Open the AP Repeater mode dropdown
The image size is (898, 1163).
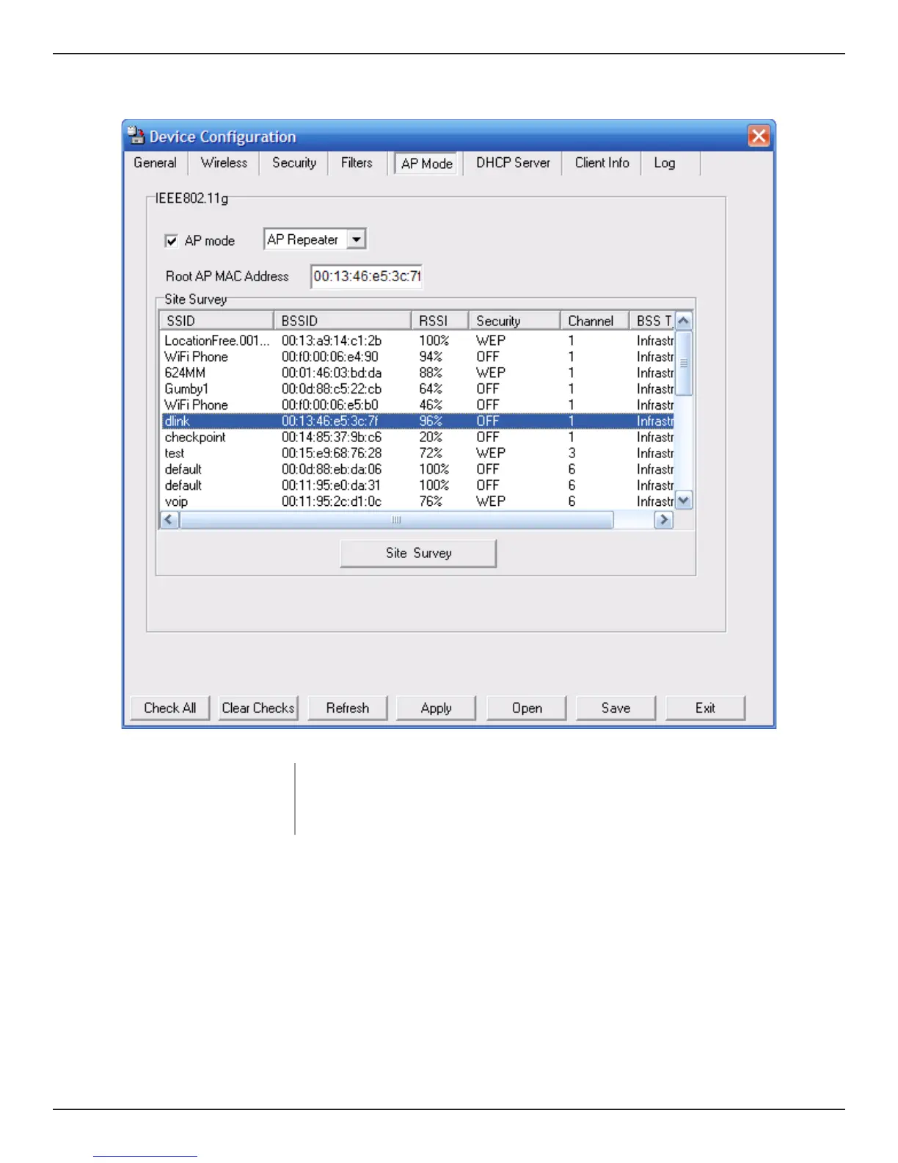pos(356,239)
